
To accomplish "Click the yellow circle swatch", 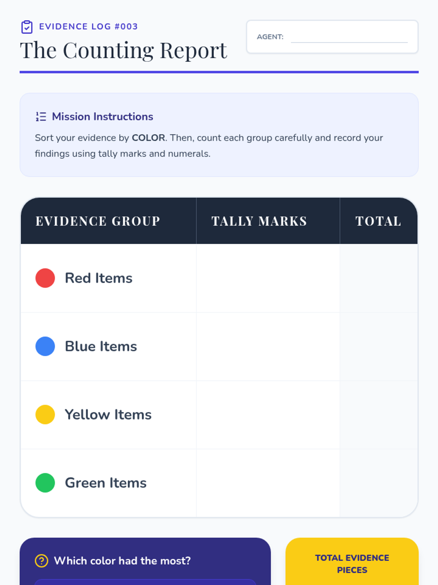I will click(45, 415).
